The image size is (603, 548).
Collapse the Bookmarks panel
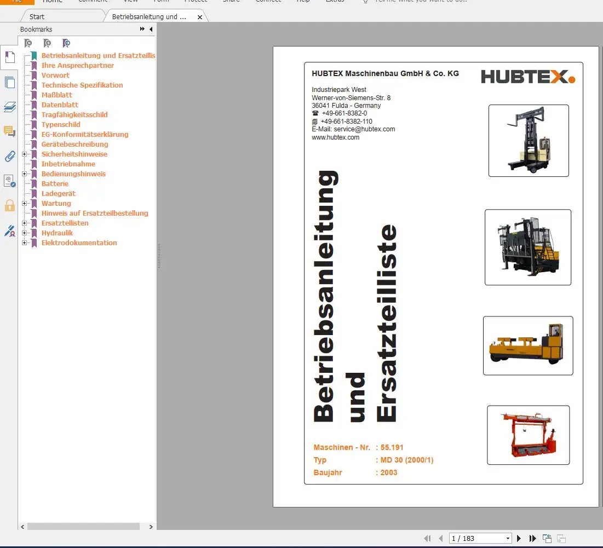coord(150,29)
